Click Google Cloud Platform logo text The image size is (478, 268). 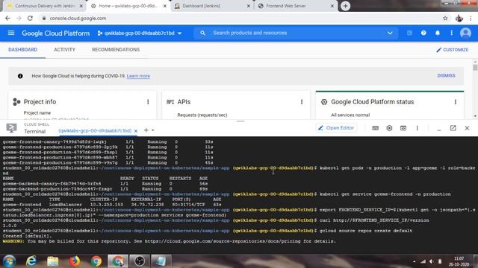[x=56, y=33]
